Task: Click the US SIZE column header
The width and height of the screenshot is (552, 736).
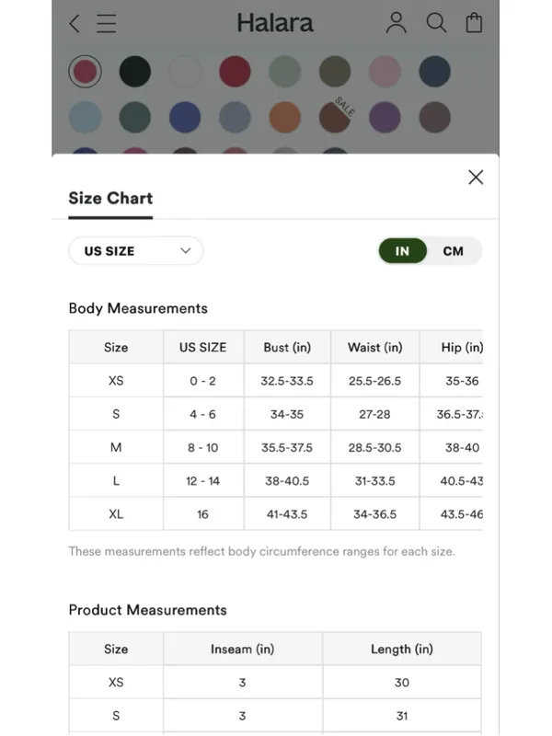Action: (202, 348)
